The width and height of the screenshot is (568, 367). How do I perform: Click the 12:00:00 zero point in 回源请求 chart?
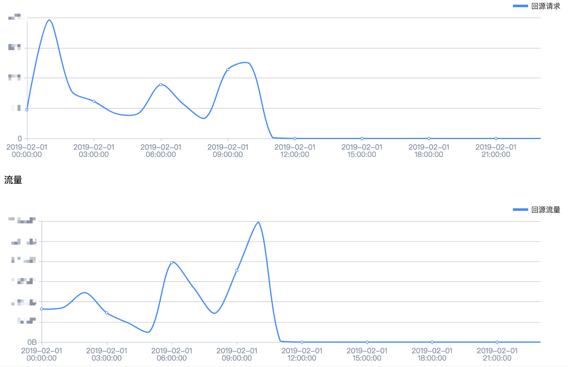coord(295,138)
